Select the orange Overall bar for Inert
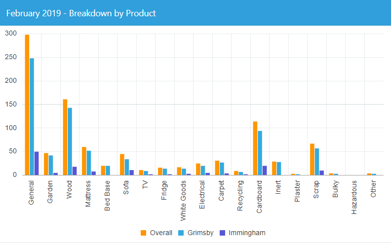Viewport: 391px width, 243px height. pos(274,168)
